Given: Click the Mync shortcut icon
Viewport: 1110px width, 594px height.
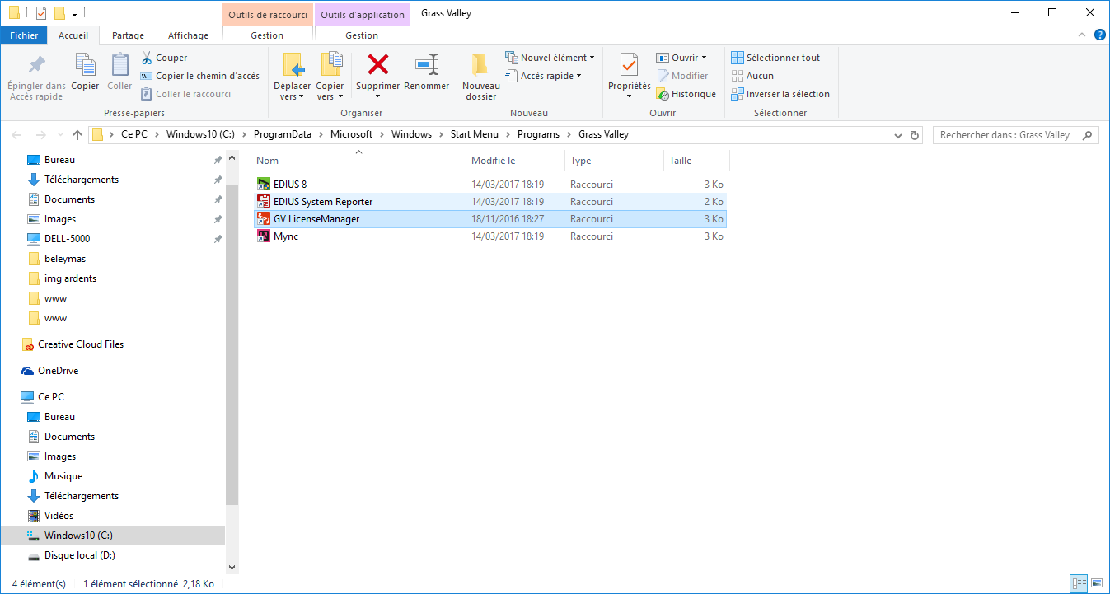Looking at the screenshot, I should (264, 236).
